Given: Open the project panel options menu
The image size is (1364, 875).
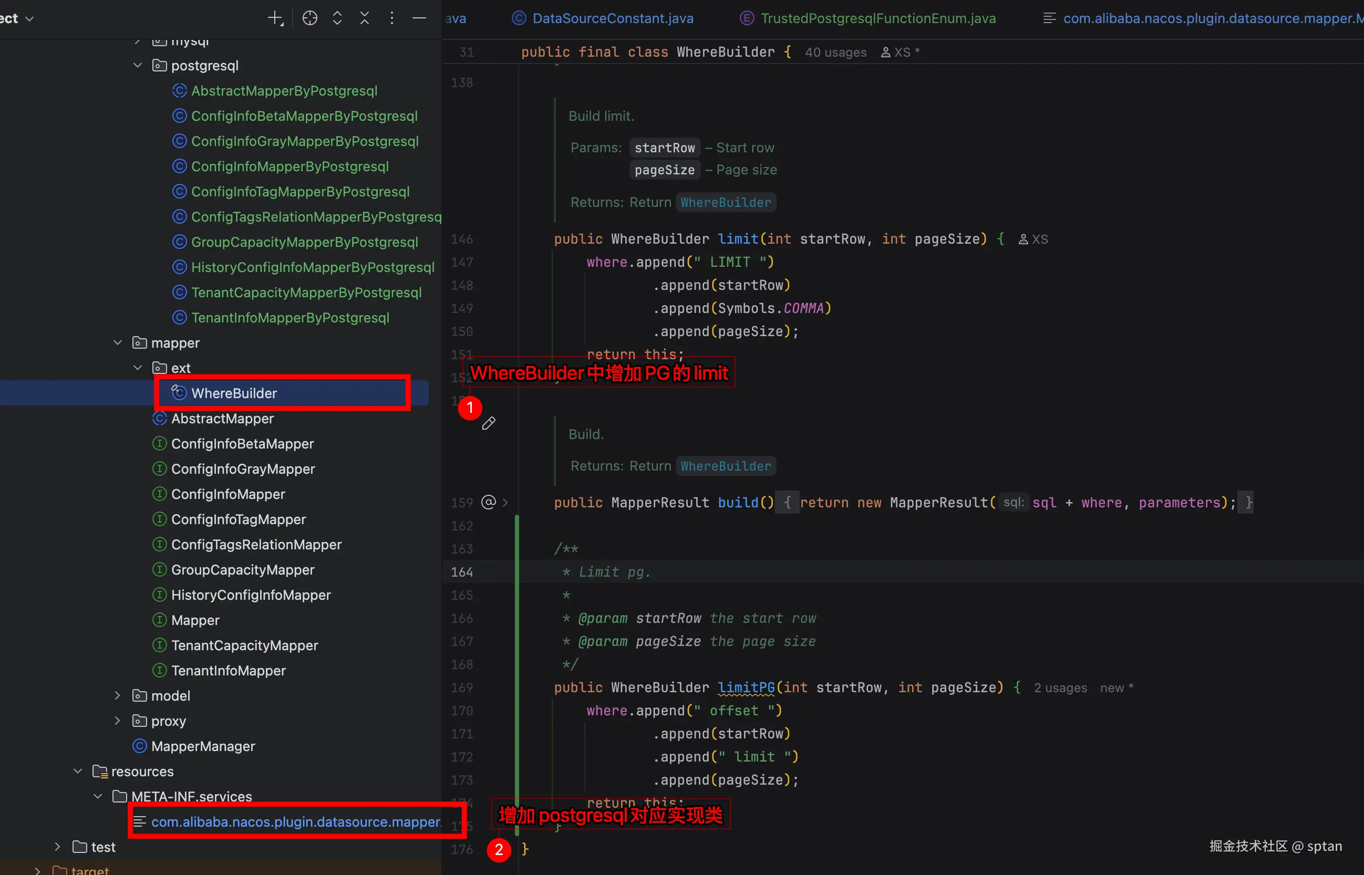Looking at the screenshot, I should pos(391,18).
